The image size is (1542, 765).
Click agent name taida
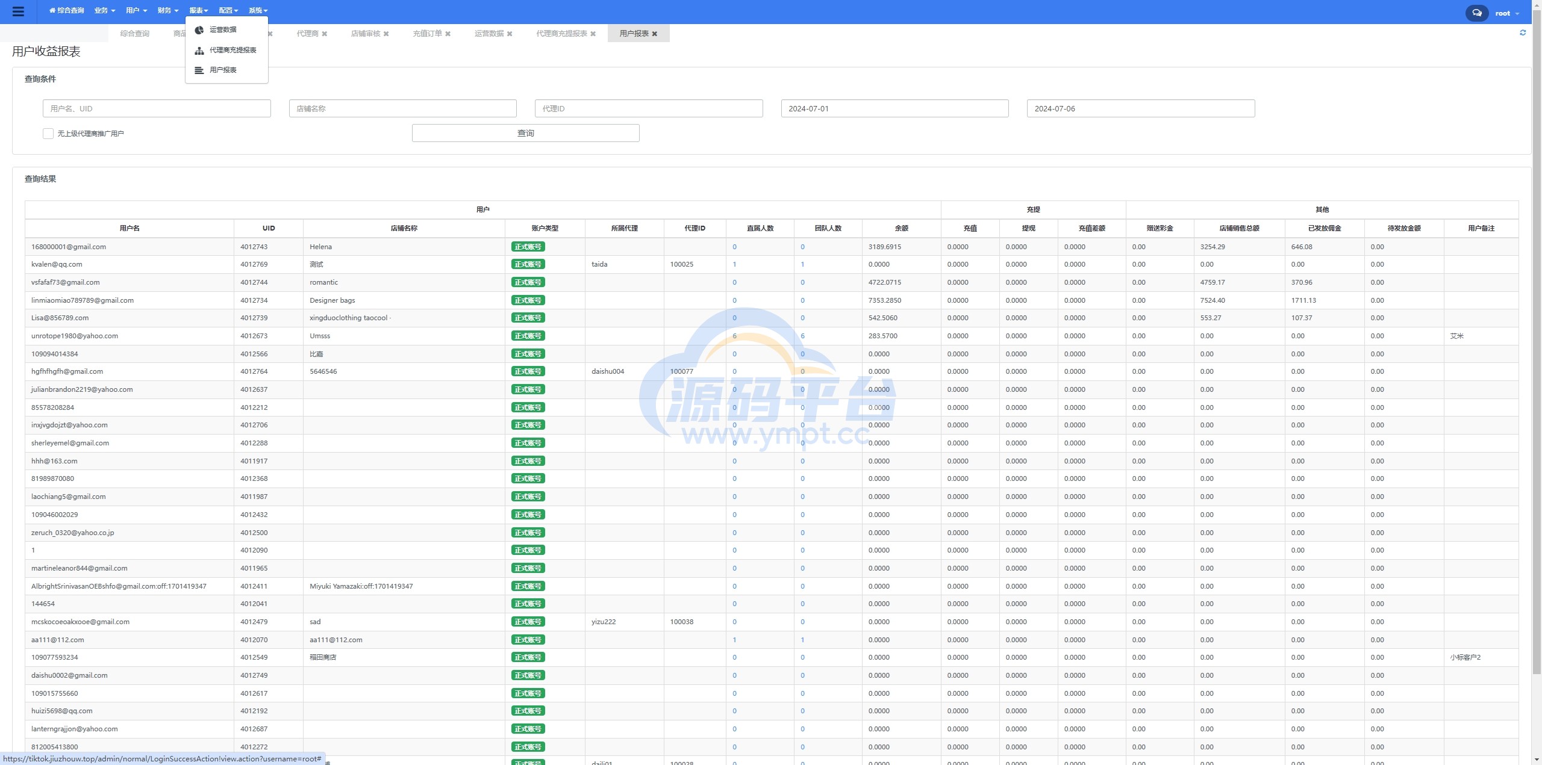pos(599,265)
